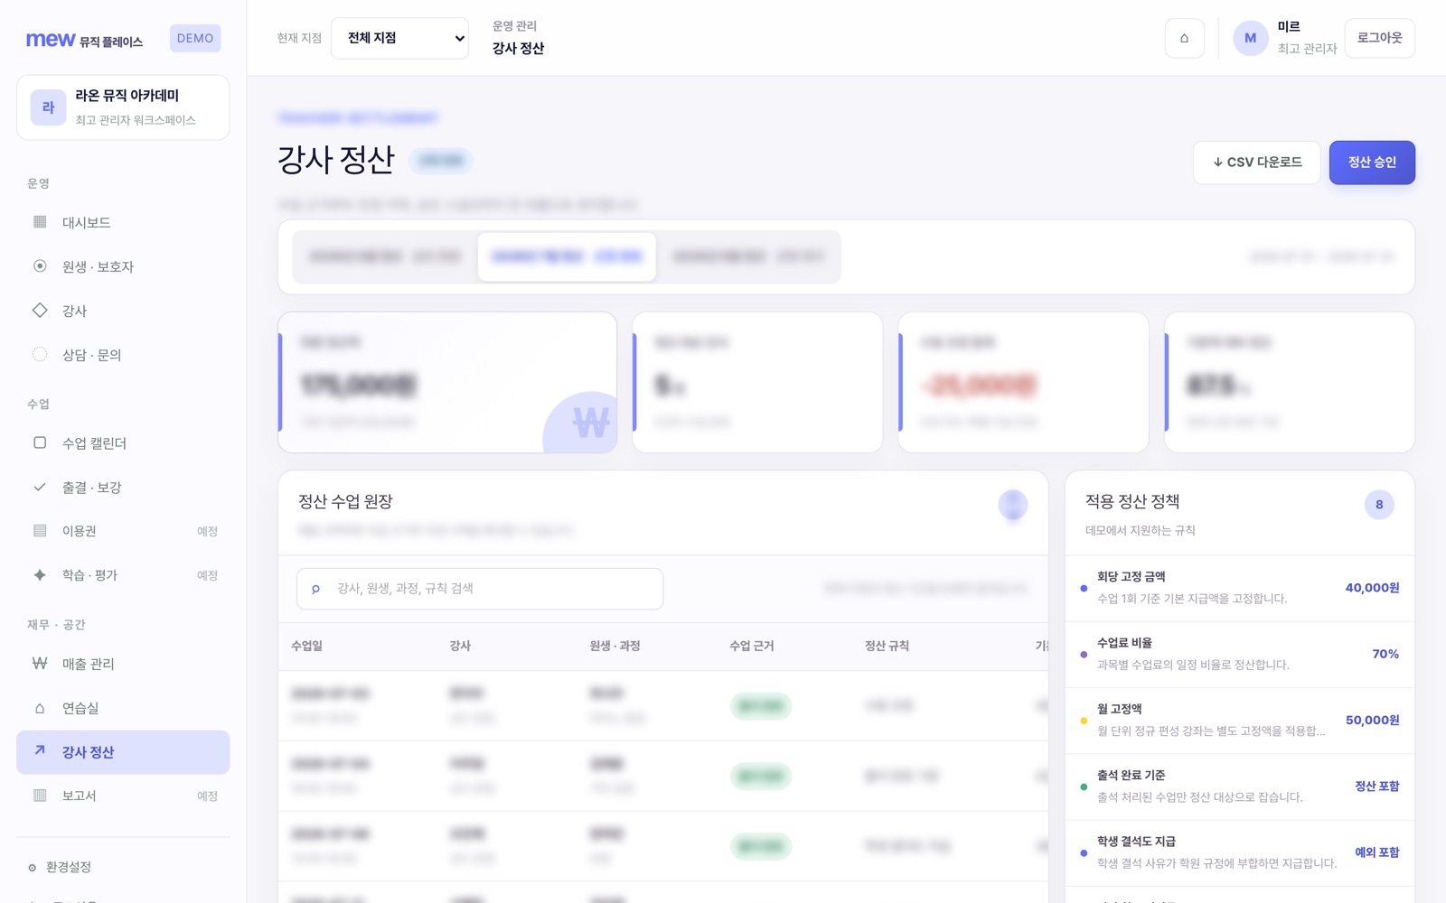Click the star icon for 학습 · 평가
The width and height of the screenshot is (1446, 903).
tap(40, 575)
